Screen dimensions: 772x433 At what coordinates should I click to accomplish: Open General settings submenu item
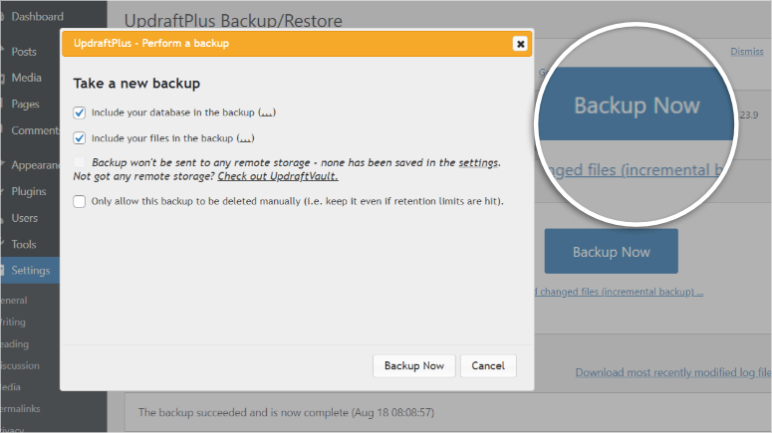[14, 301]
